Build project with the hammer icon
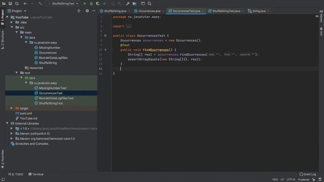Image resolution: width=324 pixels, height=182 pixels. [x=40, y=4]
